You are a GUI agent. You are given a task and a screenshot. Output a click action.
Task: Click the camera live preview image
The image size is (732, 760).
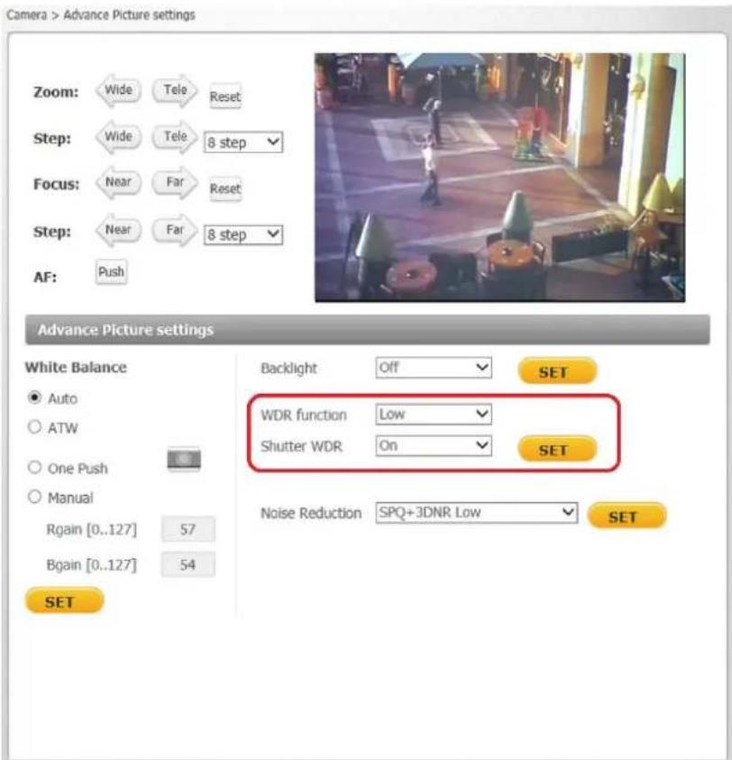coord(499,178)
